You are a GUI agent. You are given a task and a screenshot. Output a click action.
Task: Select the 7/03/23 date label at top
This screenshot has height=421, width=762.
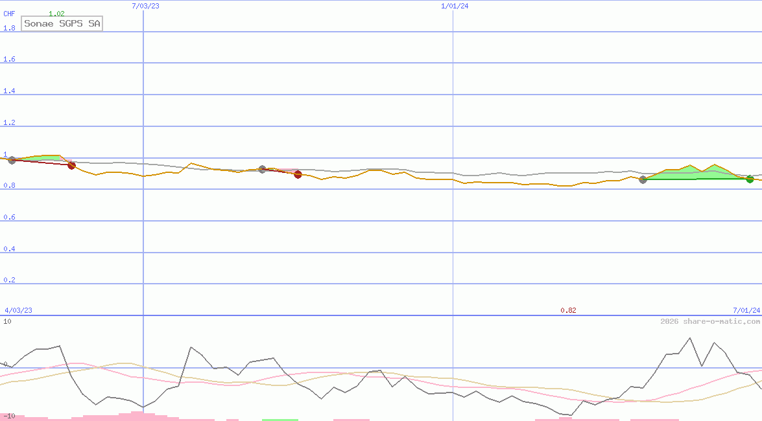(x=145, y=6)
